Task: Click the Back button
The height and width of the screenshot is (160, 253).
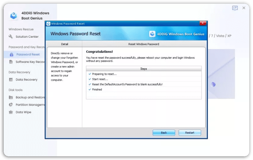Action: pyautogui.click(x=164, y=133)
